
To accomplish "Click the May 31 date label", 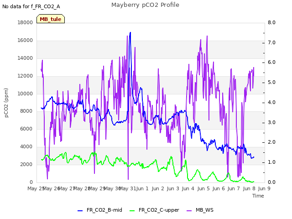I will tap(127, 189).
